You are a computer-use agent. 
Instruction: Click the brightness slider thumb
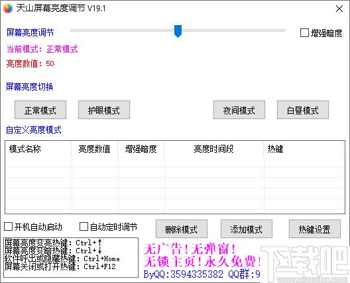click(x=178, y=31)
